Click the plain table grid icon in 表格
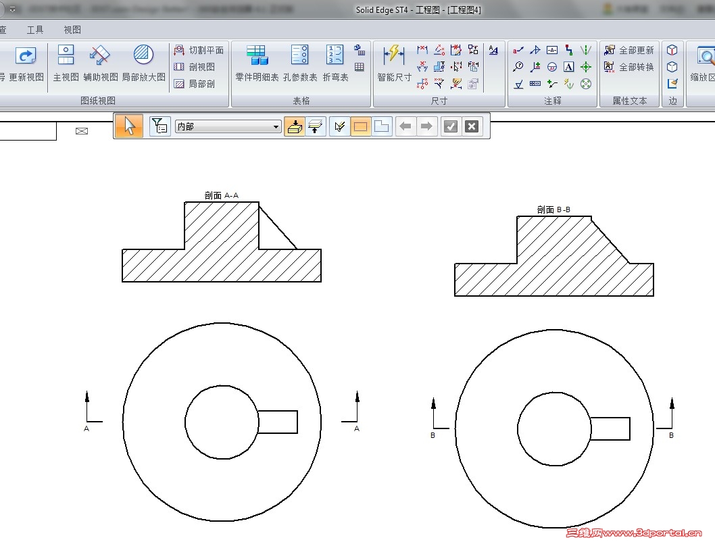Screen dimensions: 715x542 coord(360,67)
